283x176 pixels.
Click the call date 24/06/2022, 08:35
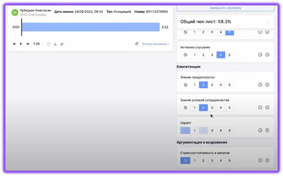(x=89, y=12)
